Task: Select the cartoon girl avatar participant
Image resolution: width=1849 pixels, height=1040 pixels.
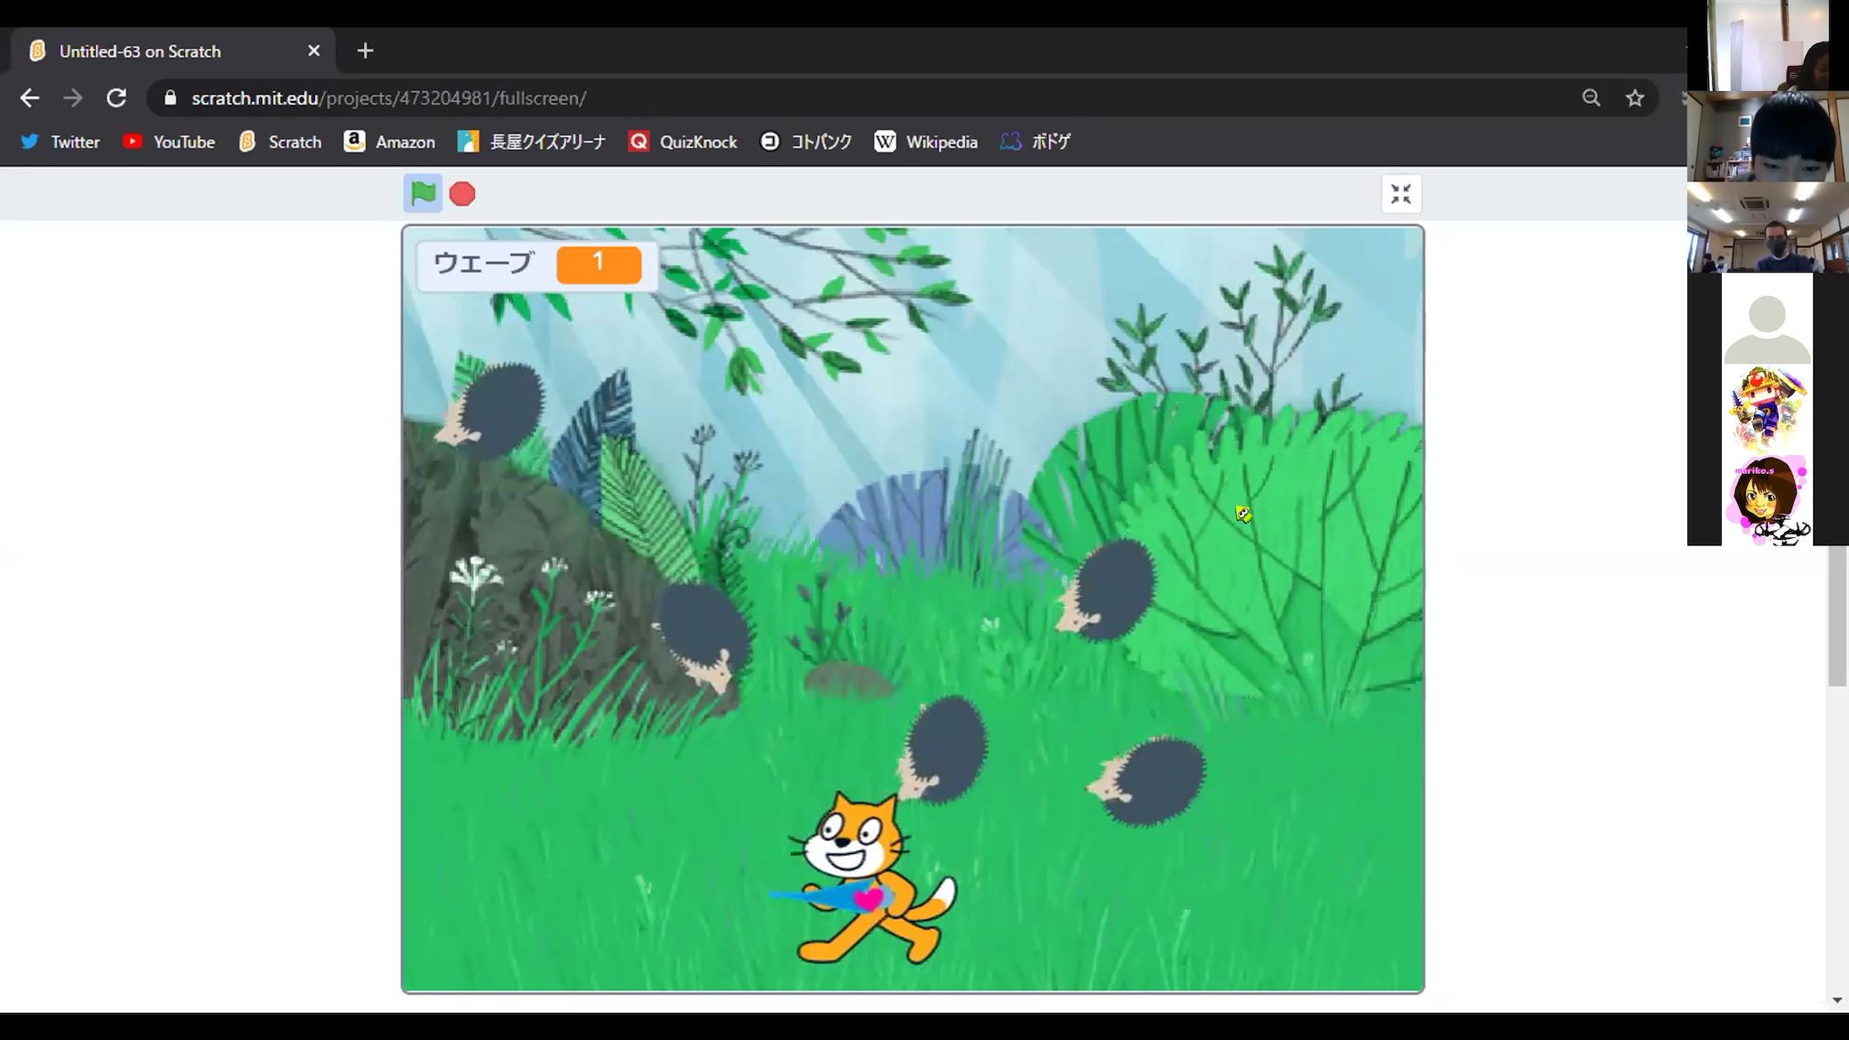Action: click(1767, 500)
